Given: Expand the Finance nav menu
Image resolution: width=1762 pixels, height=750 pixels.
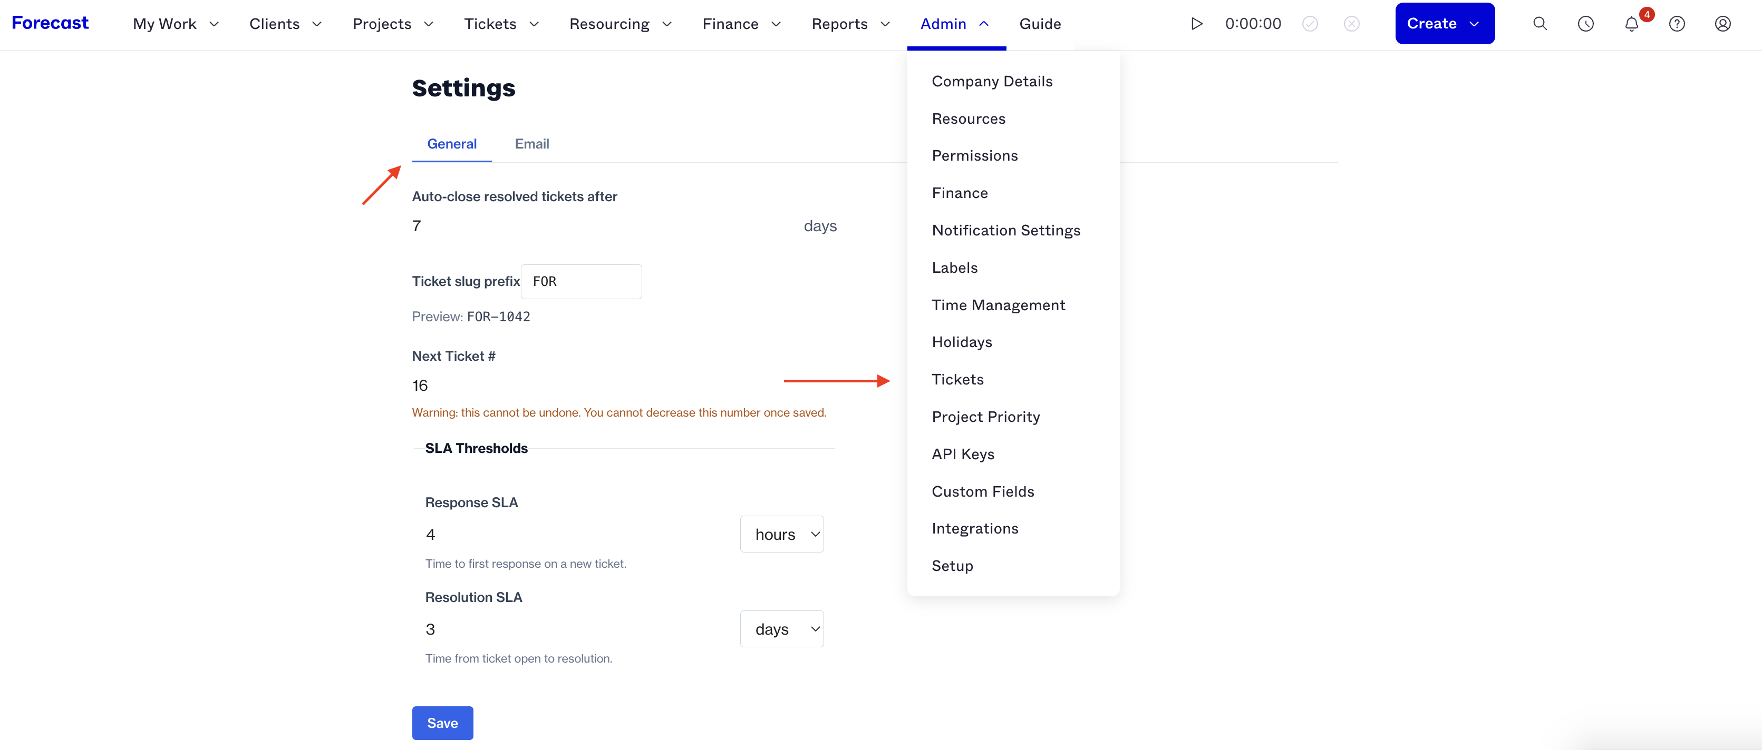Looking at the screenshot, I should 741,24.
